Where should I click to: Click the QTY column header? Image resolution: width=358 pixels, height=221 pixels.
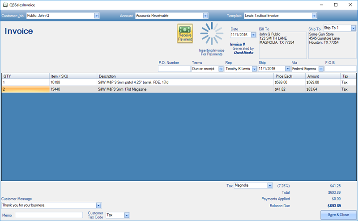pyautogui.click(x=26, y=76)
